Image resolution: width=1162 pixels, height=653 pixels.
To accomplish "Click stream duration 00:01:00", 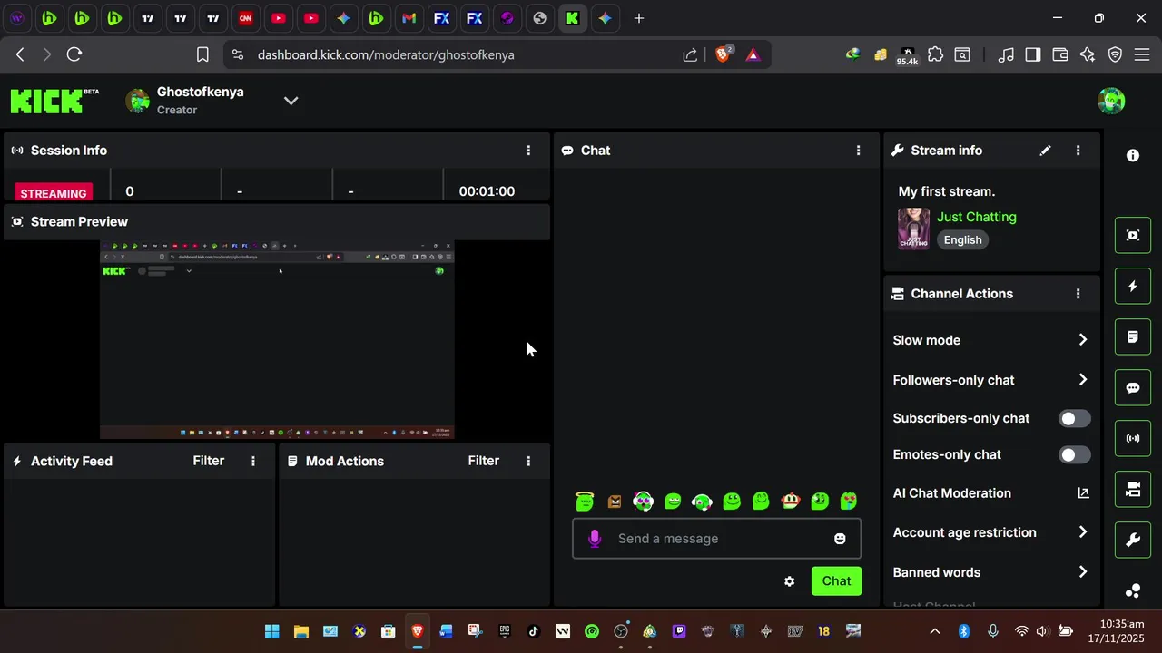I will click(487, 191).
